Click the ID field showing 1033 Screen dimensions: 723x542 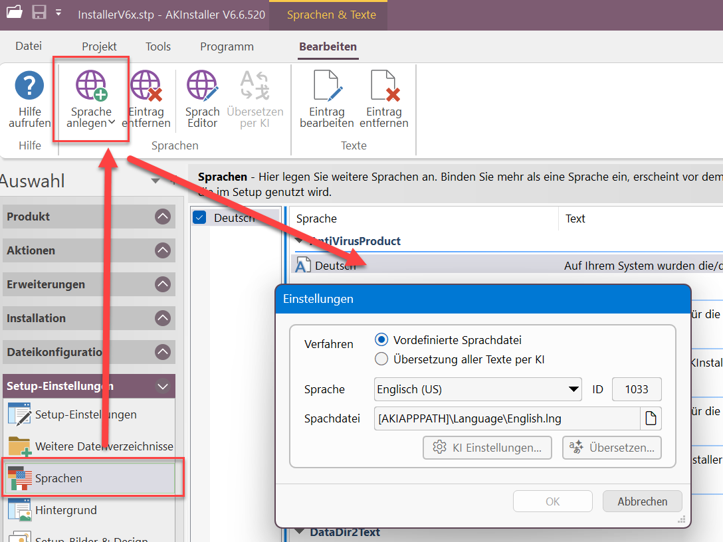click(637, 389)
